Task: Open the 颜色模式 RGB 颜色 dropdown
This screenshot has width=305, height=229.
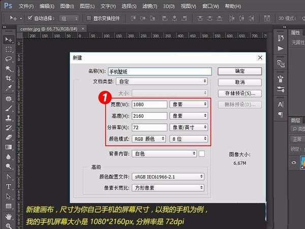Action: coord(149,138)
